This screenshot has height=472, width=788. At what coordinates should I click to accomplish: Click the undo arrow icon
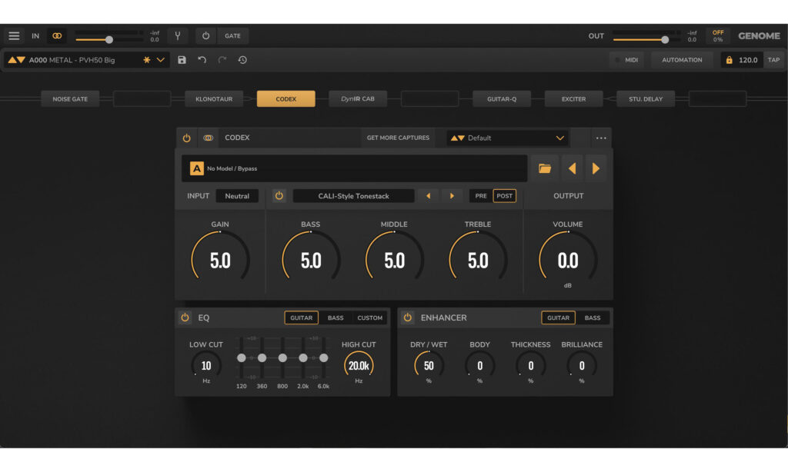pyautogui.click(x=202, y=60)
